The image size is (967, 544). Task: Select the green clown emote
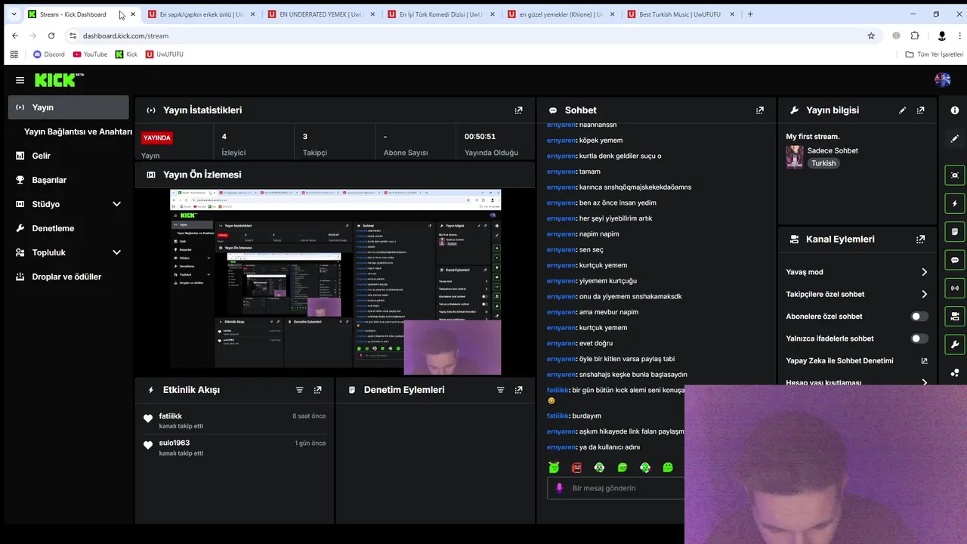coord(599,468)
